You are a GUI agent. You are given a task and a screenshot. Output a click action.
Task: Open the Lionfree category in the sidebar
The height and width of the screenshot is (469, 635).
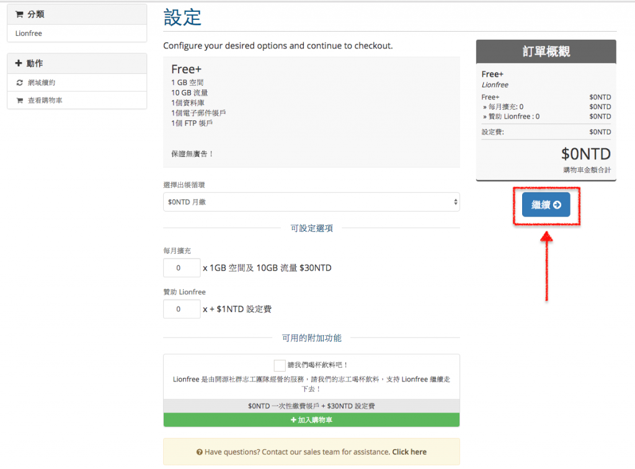[77, 33]
